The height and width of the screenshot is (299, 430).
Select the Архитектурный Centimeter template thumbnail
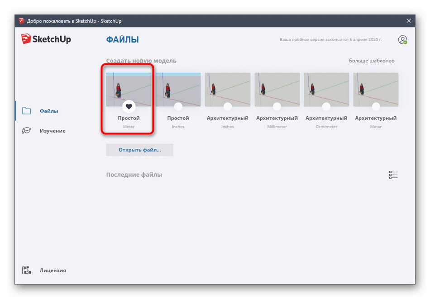tap(326, 90)
